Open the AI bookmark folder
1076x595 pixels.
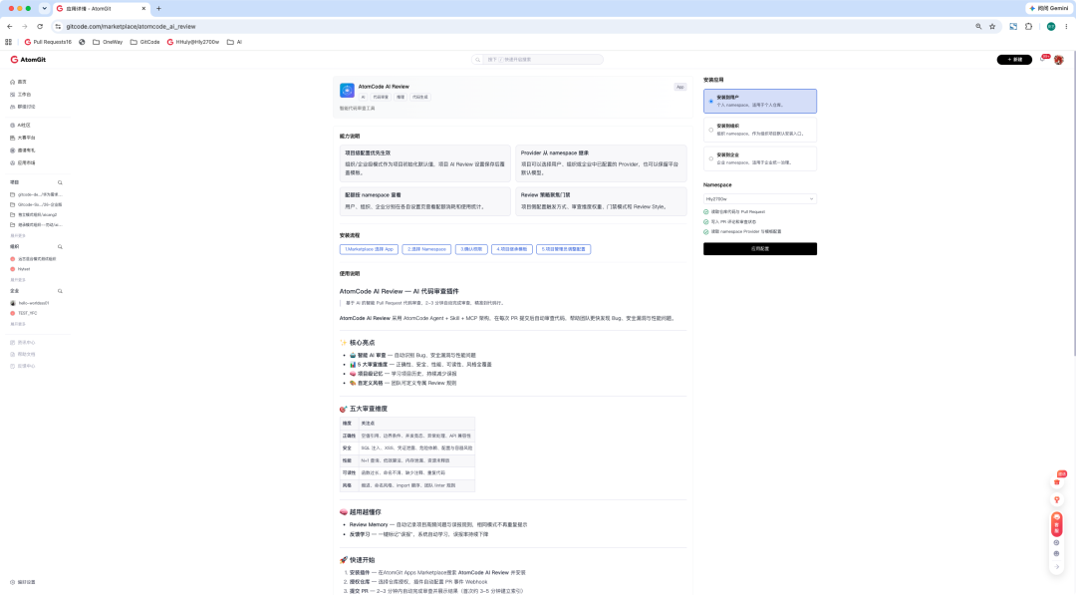click(x=234, y=42)
